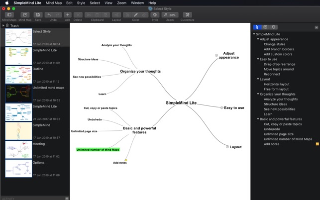
Task: Click the yellow note icon by Add notes
Action: point(126,160)
